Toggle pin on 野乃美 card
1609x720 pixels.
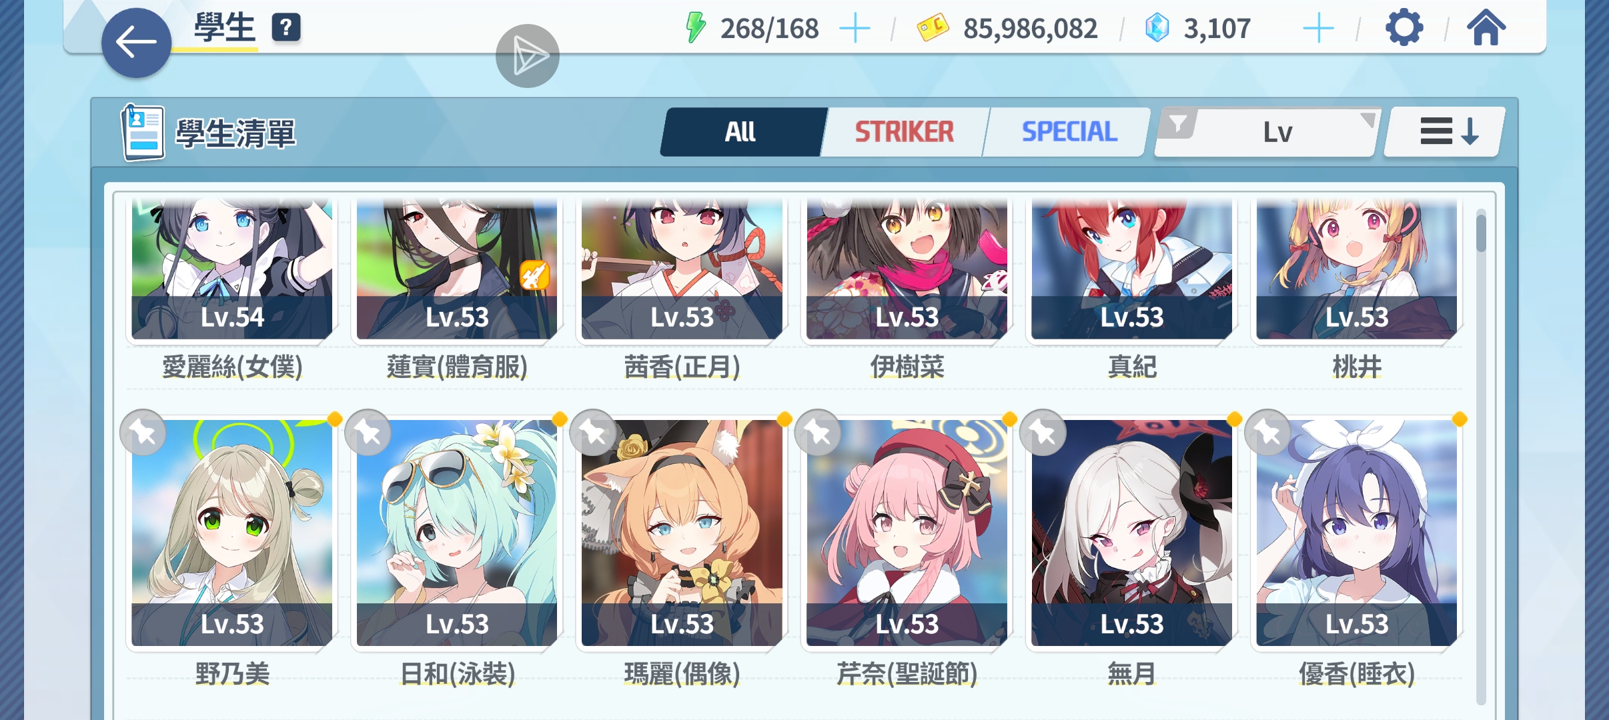[x=143, y=433]
